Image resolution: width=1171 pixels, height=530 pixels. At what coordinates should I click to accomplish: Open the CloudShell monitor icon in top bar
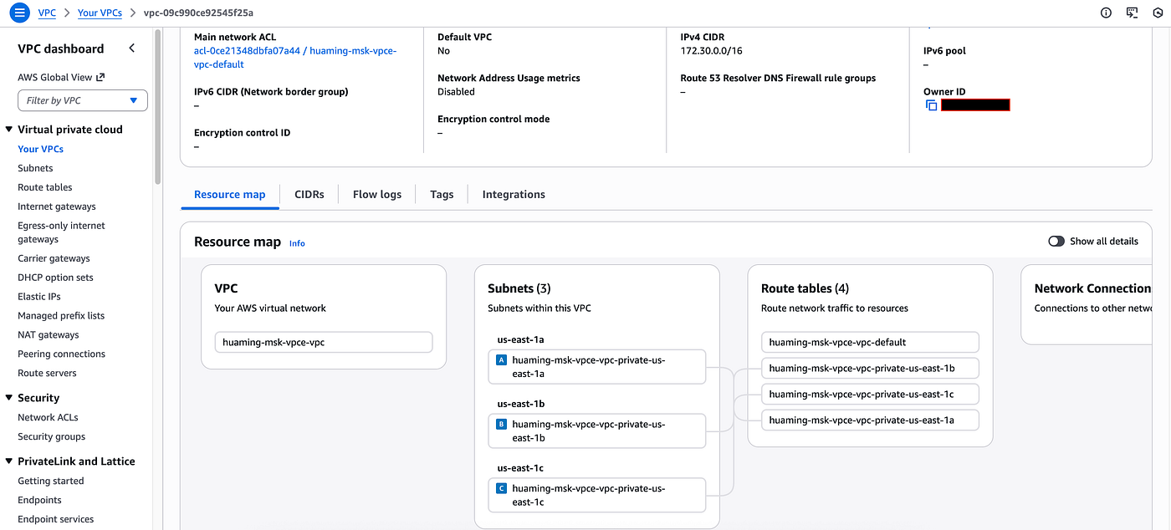(x=1133, y=13)
